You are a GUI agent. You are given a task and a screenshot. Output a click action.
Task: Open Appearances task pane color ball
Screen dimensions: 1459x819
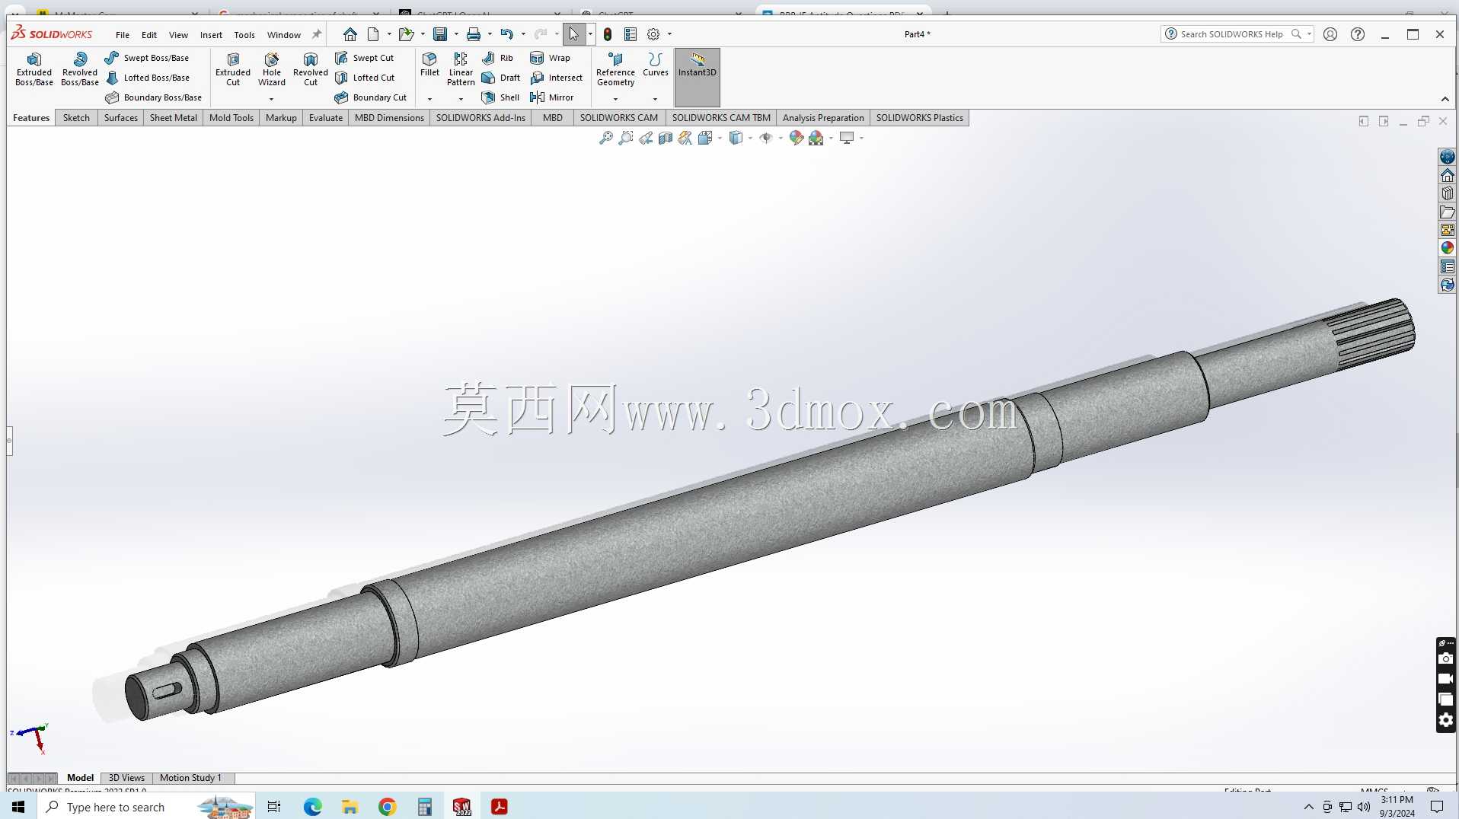tap(1447, 248)
